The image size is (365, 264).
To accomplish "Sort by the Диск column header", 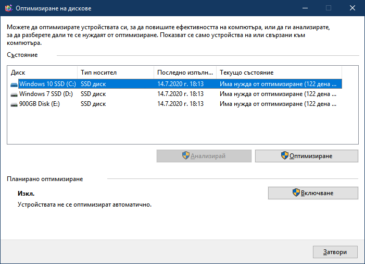I will (x=42, y=73).
